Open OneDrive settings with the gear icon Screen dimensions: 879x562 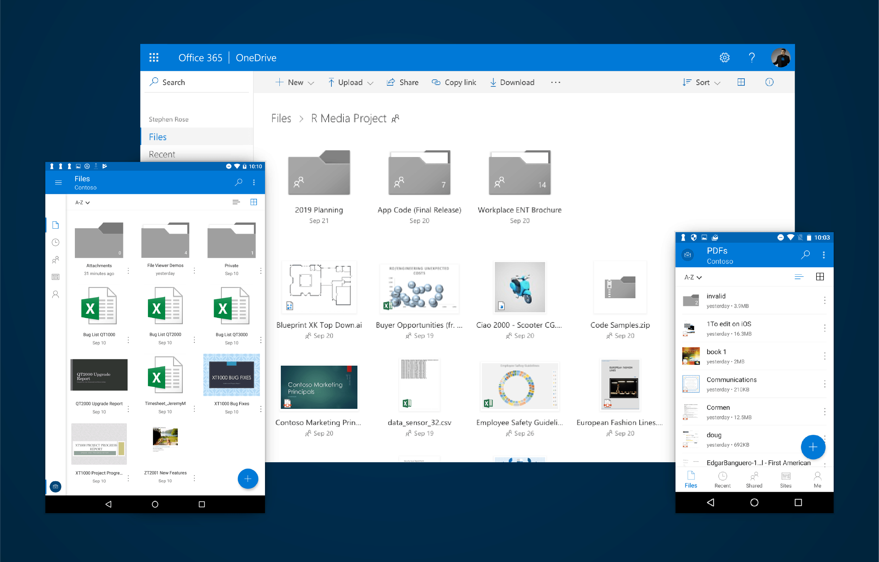coord(725,57)
